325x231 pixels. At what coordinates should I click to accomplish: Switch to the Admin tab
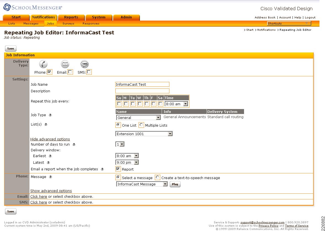[126, 17]
